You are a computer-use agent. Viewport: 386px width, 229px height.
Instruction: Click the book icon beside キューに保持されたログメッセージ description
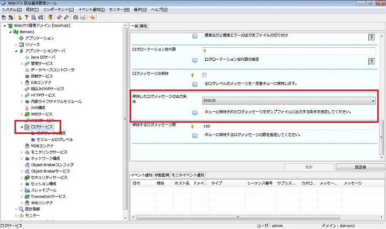point(195,112)
